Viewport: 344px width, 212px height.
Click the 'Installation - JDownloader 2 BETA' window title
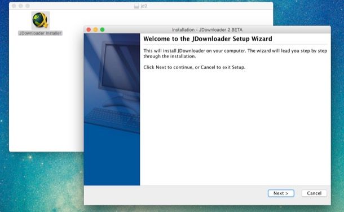coord(207,30)
